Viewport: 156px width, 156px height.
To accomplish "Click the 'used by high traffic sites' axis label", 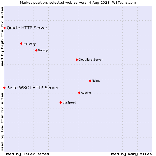I will (2, 37).
